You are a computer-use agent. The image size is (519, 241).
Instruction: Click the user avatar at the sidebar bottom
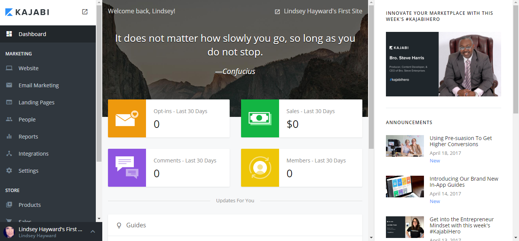pos(9,232)
